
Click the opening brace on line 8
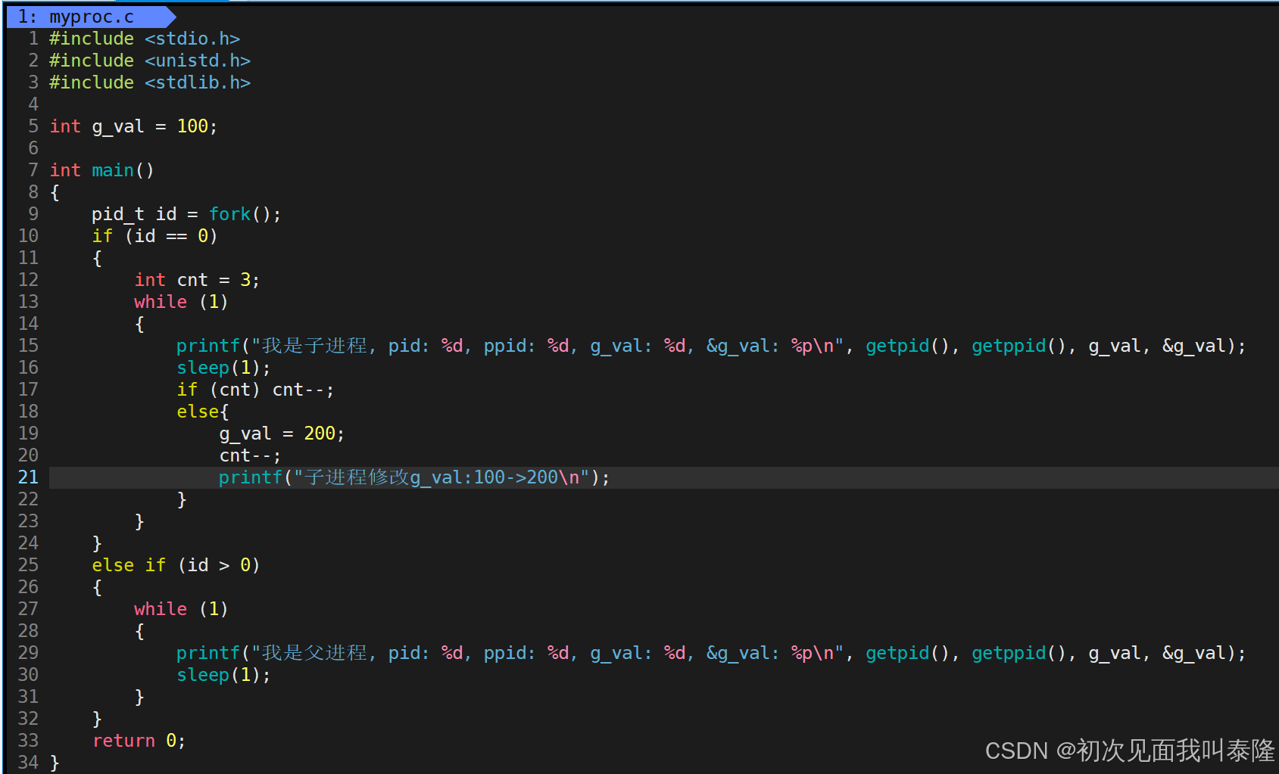(x=55, y=192)
